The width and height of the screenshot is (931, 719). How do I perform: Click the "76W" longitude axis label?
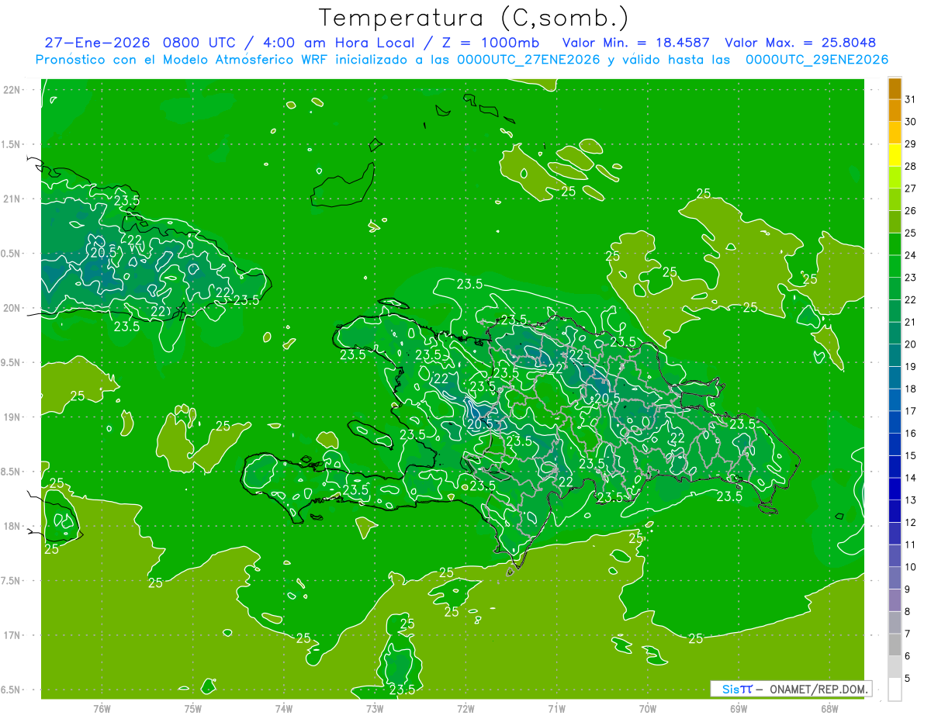[x=102, y=708]
